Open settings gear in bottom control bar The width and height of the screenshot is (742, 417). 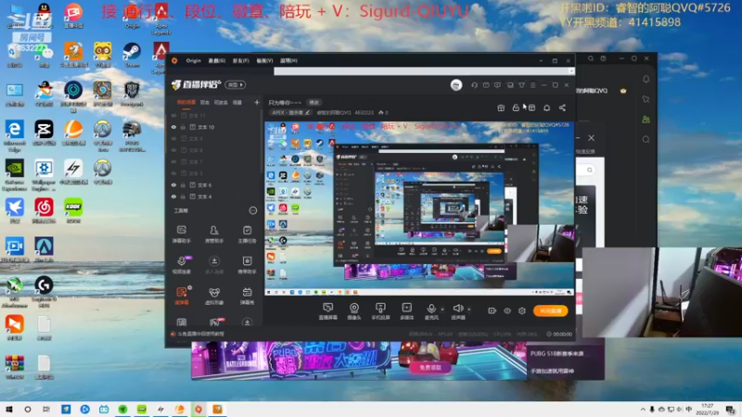tap(522, 310)
